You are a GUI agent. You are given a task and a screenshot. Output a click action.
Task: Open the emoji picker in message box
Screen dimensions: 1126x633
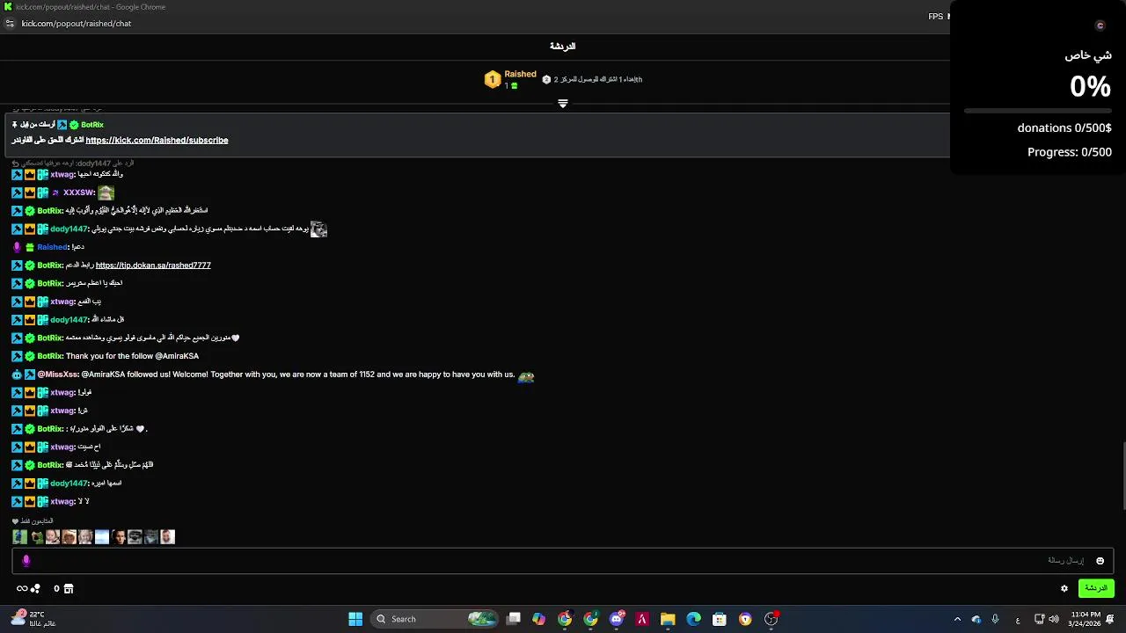point(1100,561)
